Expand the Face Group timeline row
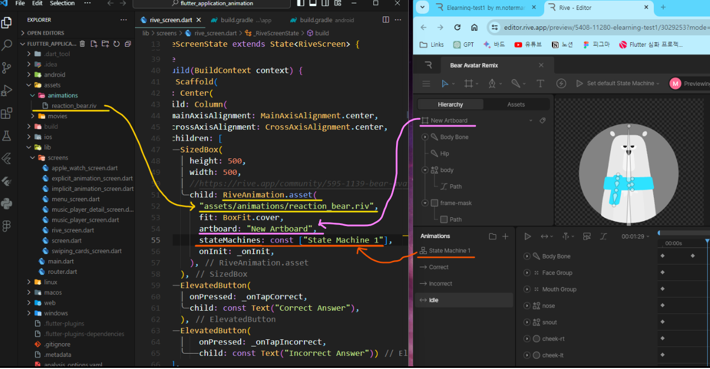This screenshot has height=369, width=710. pyautogui.click(x=527, y=273)
